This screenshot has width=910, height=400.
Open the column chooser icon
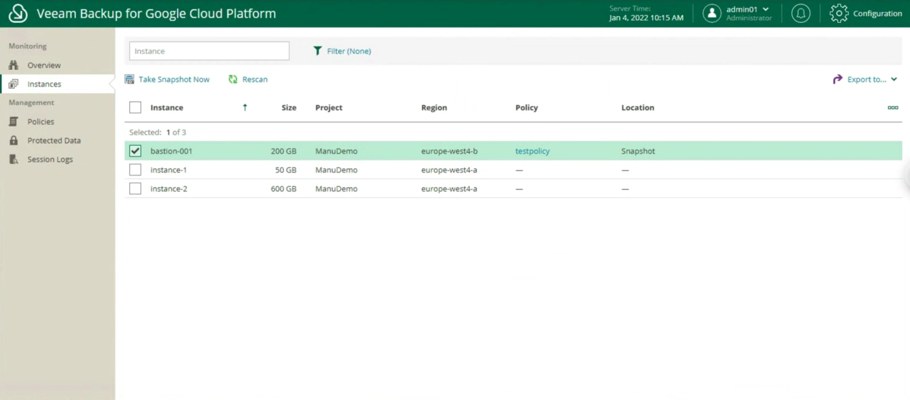[893, 108]
